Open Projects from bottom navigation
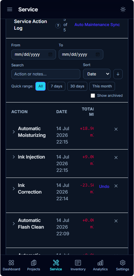Image resolution: width=134 pixels, height=276 pixels. pyautogui.click(x=34, y=265)
